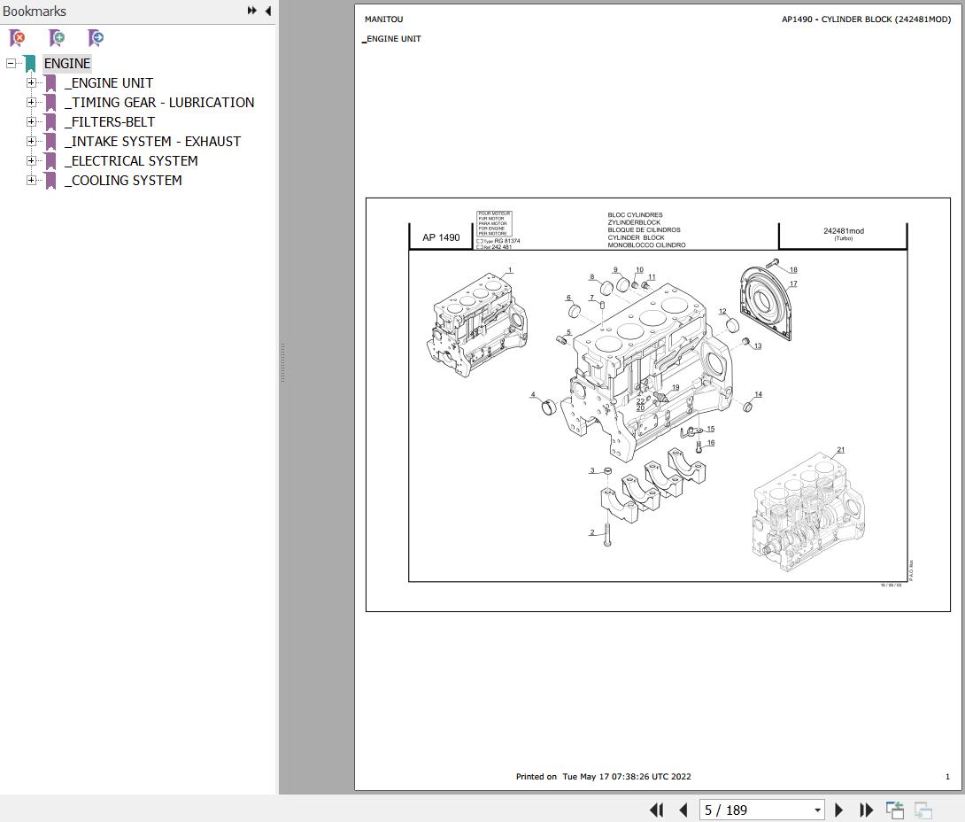Open the _ELECTRICAL SYSTEM bookmark
Viewport: 965px width, 822px height.
click(131, 160)
